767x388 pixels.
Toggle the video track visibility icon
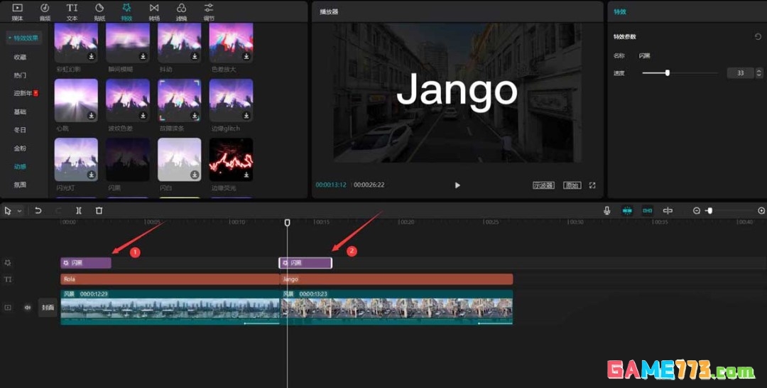point(8,307)
